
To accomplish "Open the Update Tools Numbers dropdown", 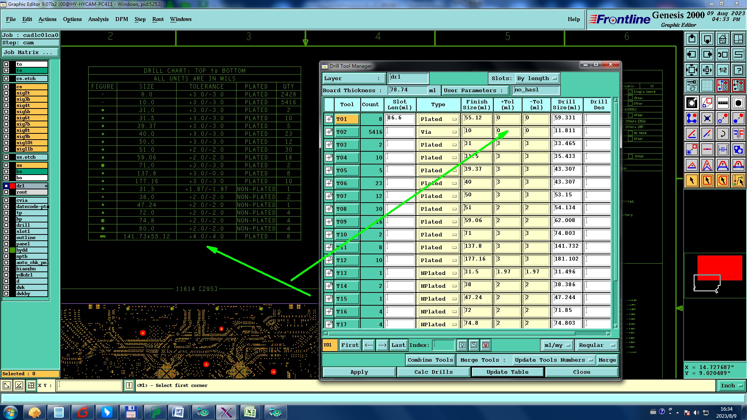I will point(553,360).
